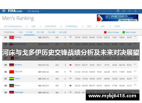Select the CAF confederation filter
This screenshot has height=103, width=142.
(34, 26)
